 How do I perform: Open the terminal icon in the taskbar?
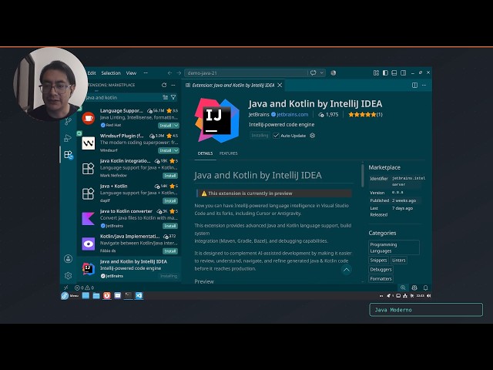point(129,296)
